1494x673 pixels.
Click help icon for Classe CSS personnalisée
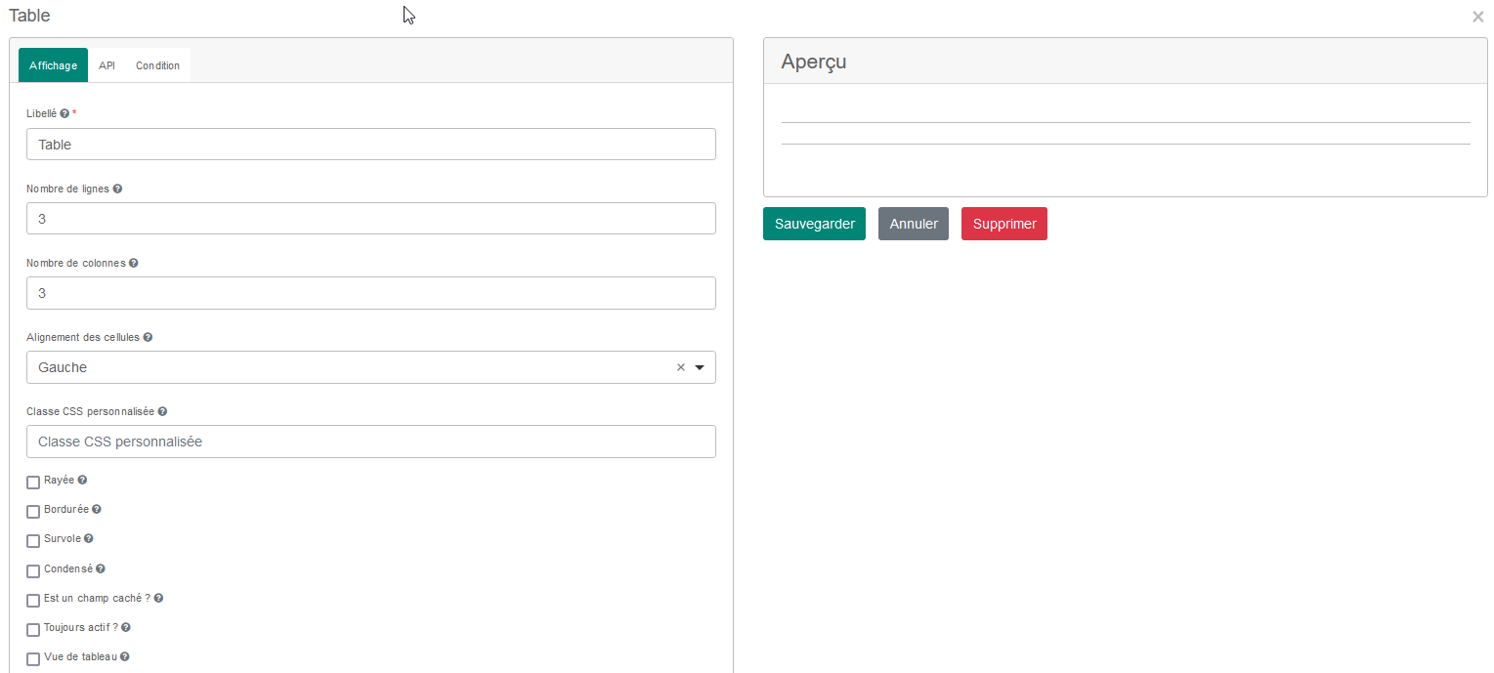pos(162,411)
